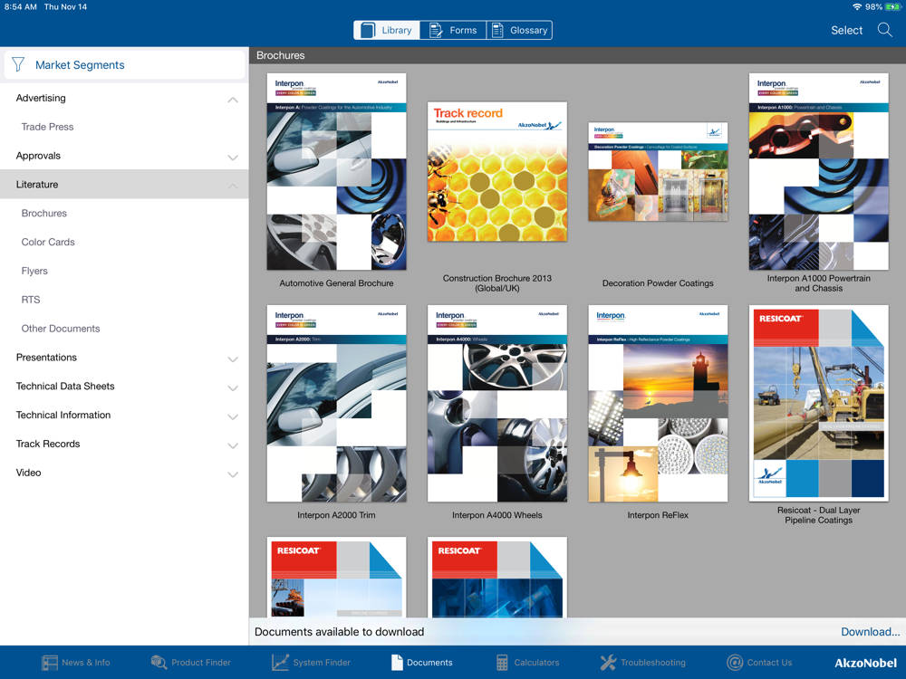
Task: Expand the Technical Data Sheets chevron
Action: [x=233, y=388]
